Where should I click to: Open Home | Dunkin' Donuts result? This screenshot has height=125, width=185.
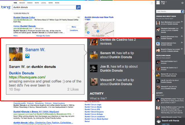coord(24,26)
